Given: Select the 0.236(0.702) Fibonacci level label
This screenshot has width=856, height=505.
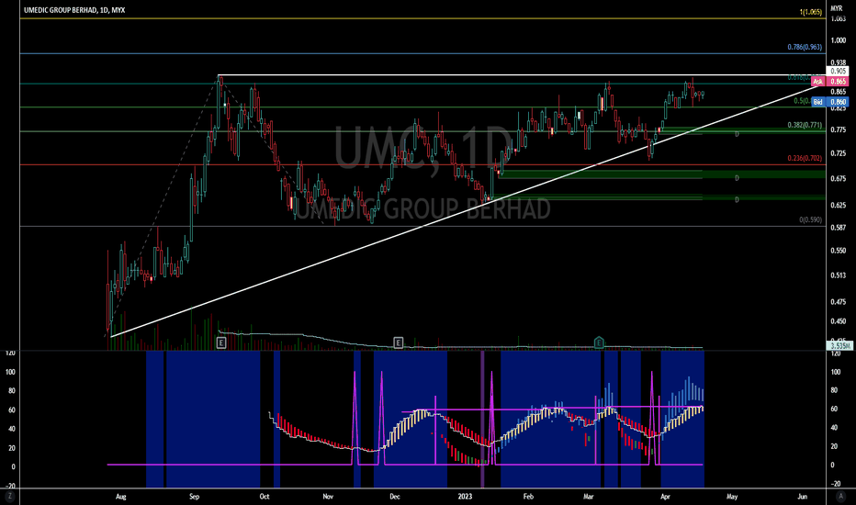Looking at the screenshot, I should pyautogui.click(x=805, y=158).
